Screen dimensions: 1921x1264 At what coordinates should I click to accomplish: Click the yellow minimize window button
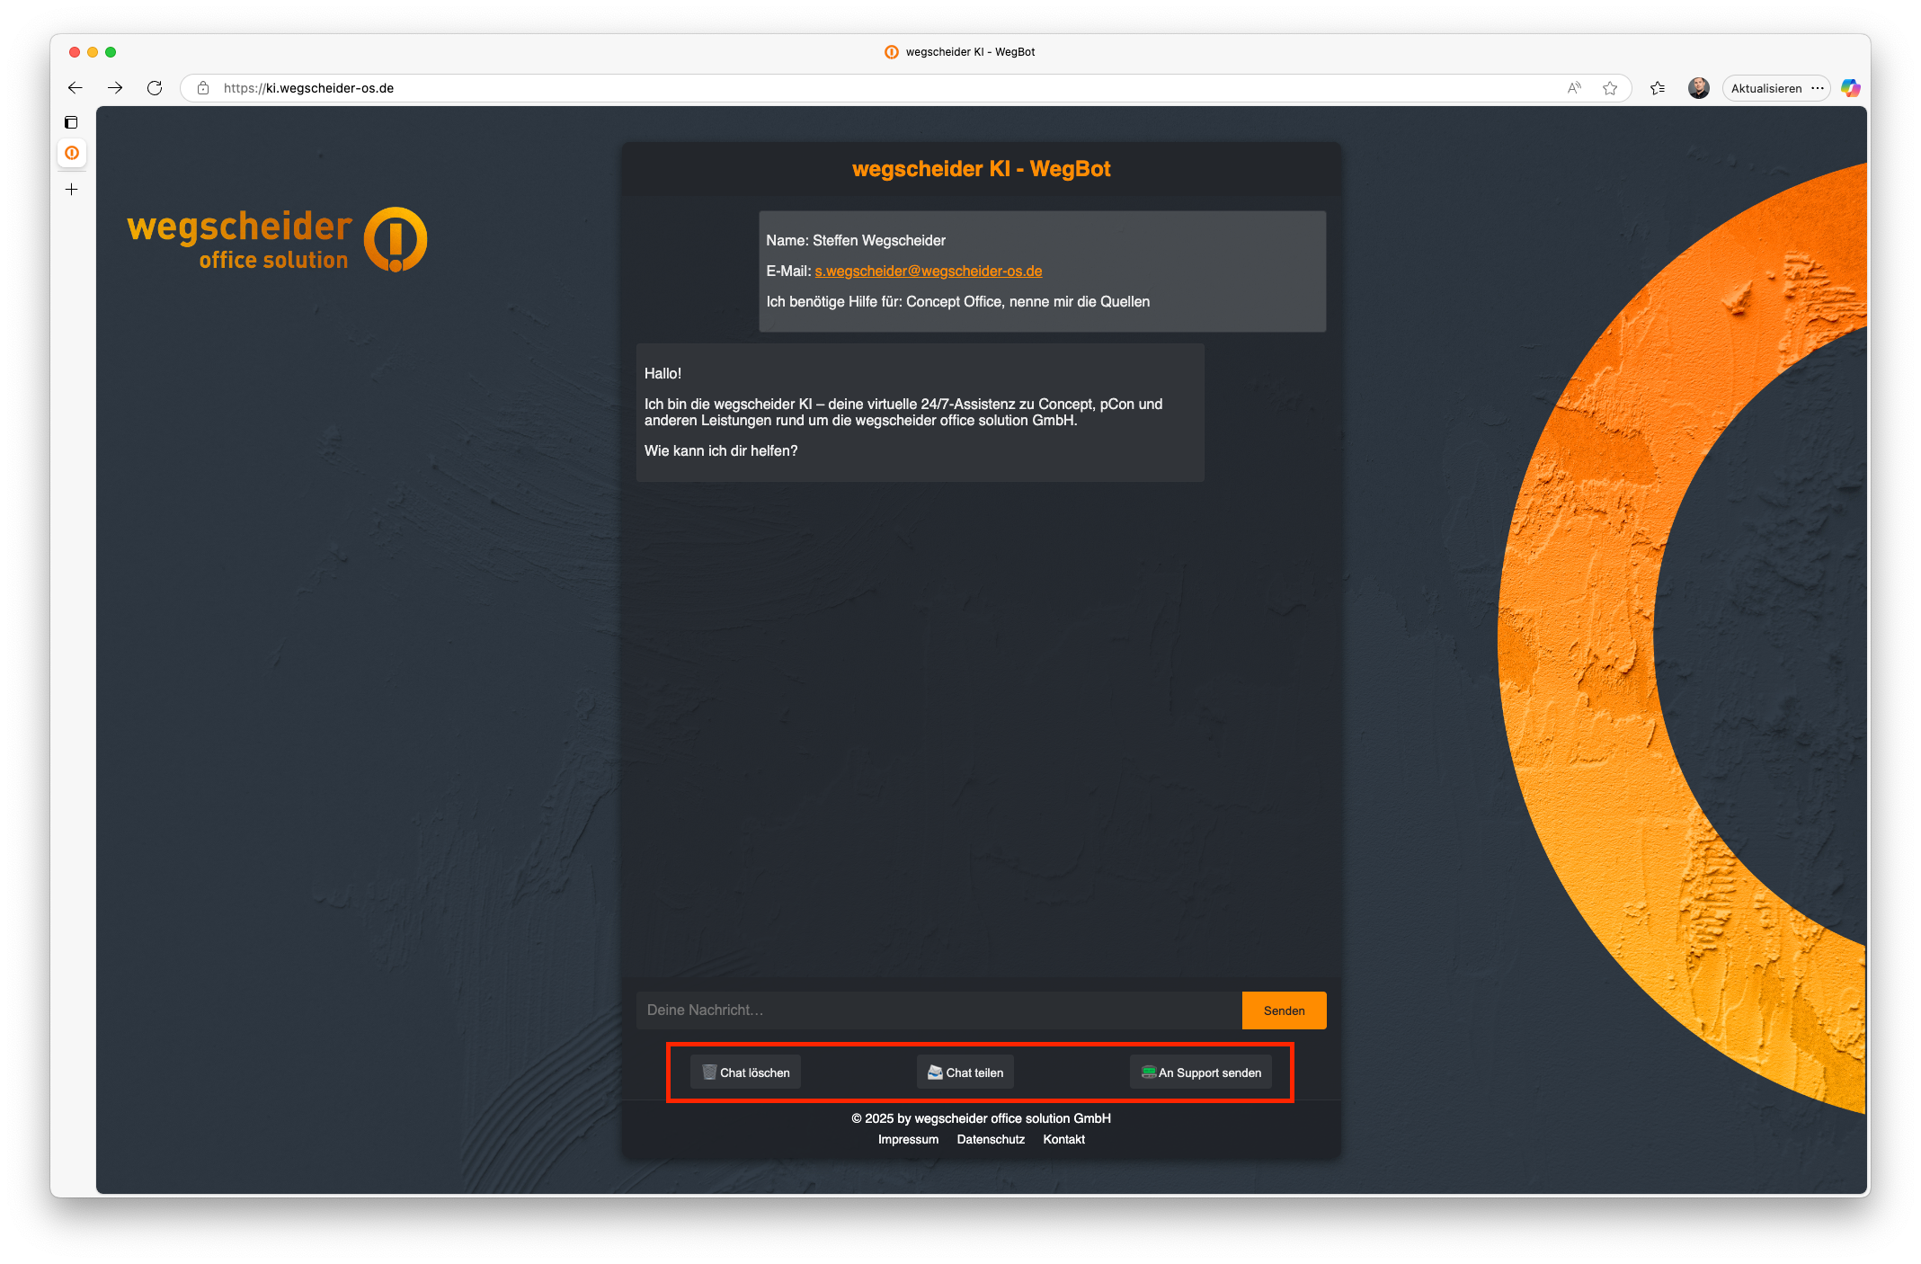[93, 52]
